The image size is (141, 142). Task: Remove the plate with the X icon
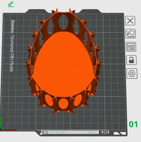point(130,21)
